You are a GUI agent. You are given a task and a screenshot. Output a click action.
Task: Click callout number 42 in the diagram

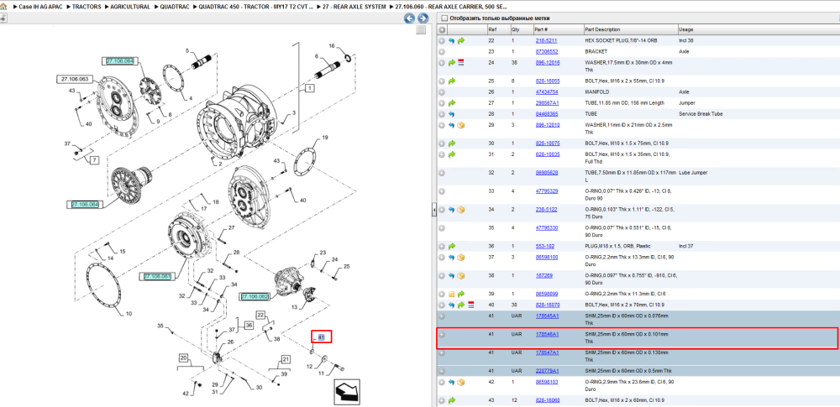pos(186,393)
